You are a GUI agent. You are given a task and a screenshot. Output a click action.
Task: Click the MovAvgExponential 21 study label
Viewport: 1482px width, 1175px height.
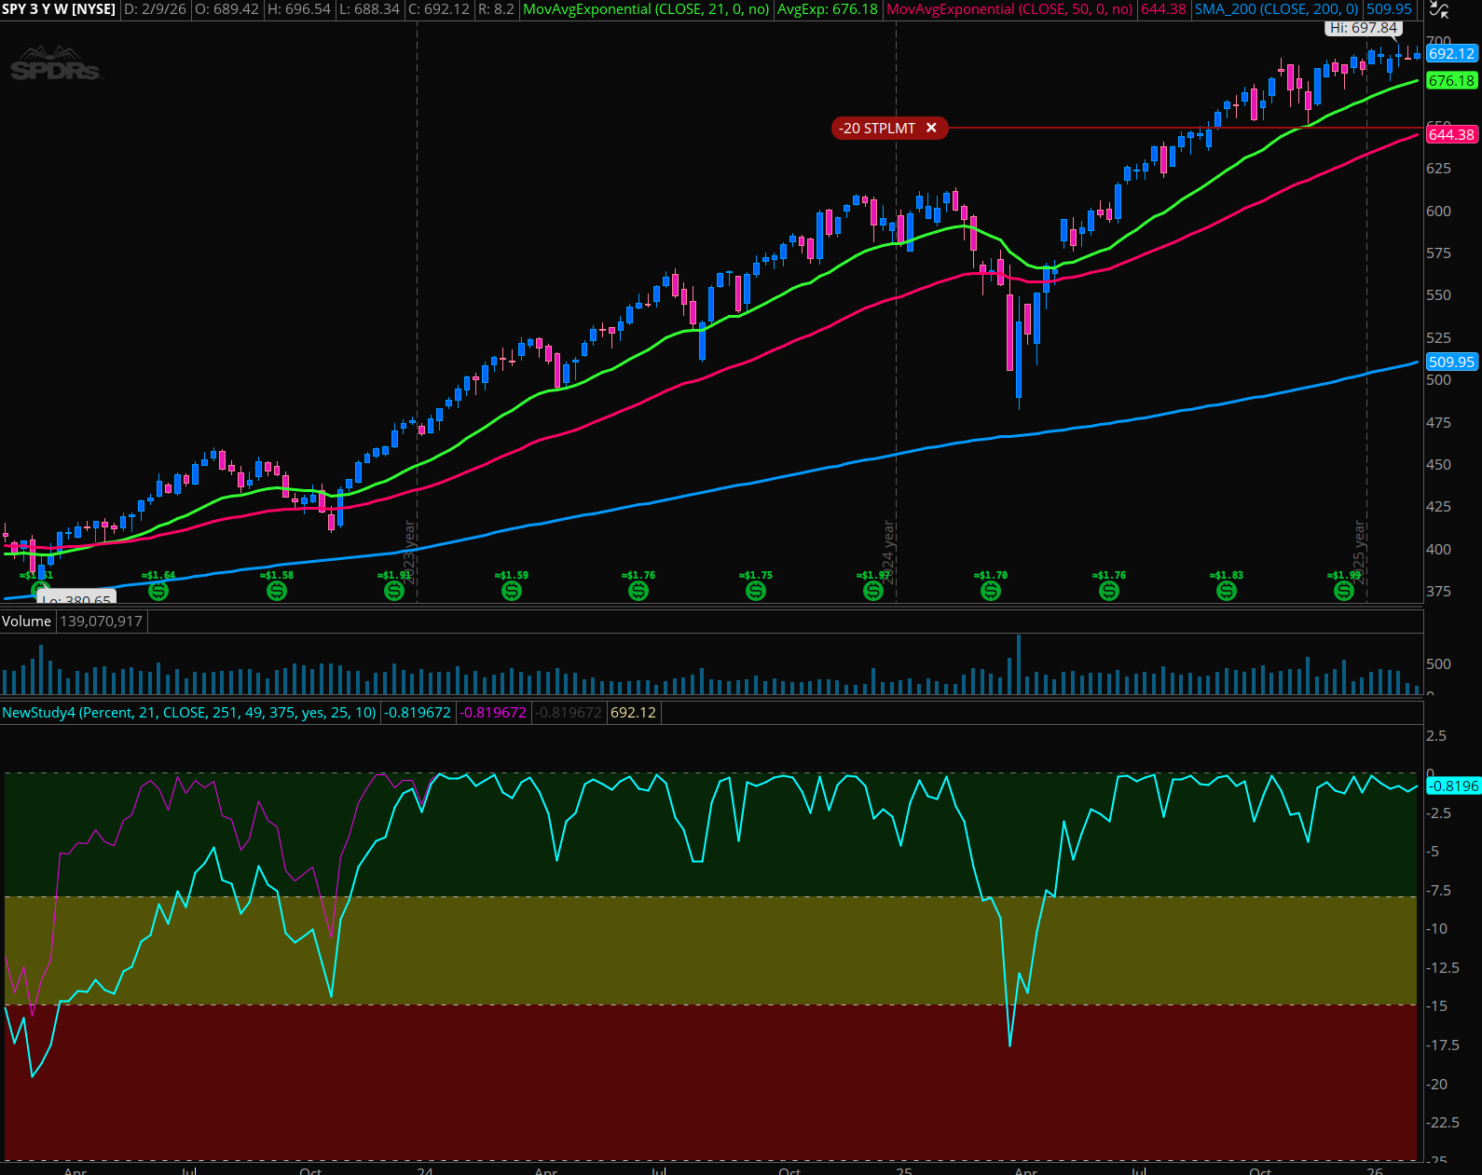[646, 9]
